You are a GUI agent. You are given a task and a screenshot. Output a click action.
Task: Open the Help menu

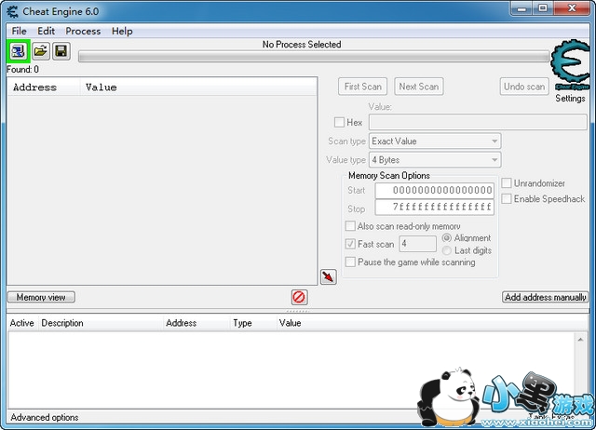(x=122, y=31)
